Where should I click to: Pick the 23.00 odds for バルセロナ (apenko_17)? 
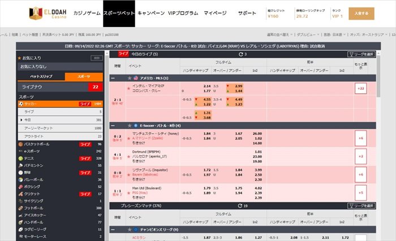tap(258, 156)
